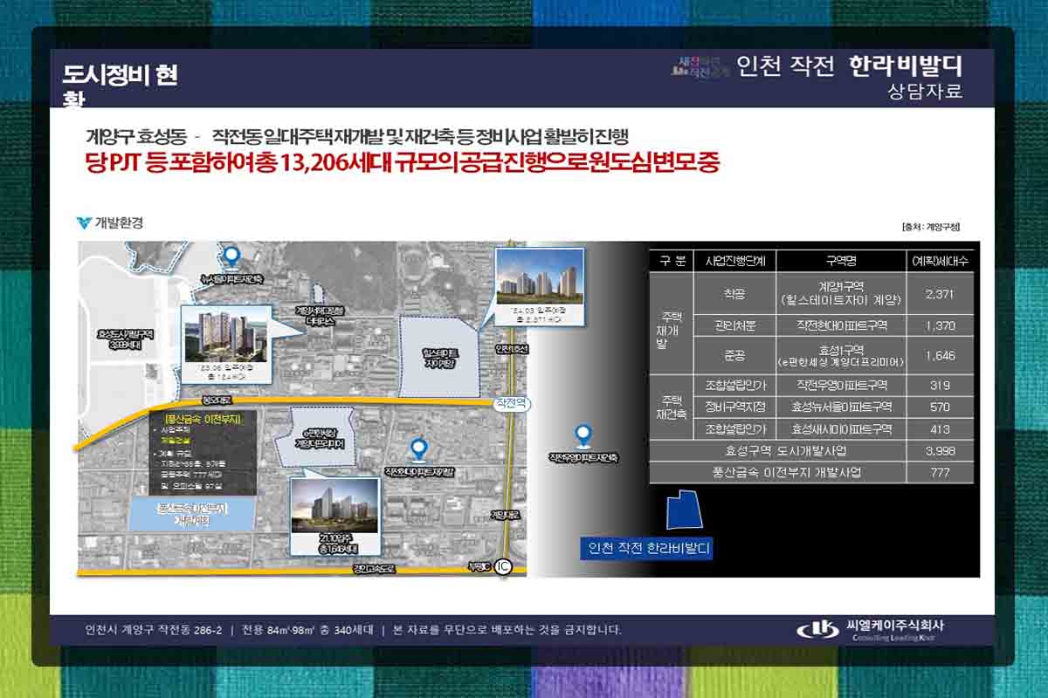This screenshot has height=698, width=1048.
Task: Click the 씨엘케이주식회사 company logo mark
Action: point(817,629)
